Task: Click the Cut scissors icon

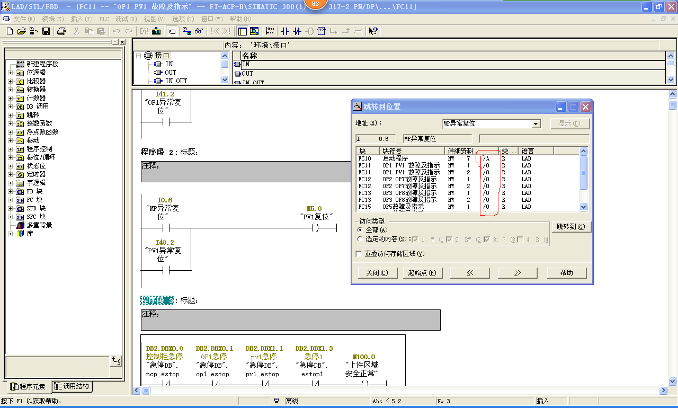Action: click(76, 31)
